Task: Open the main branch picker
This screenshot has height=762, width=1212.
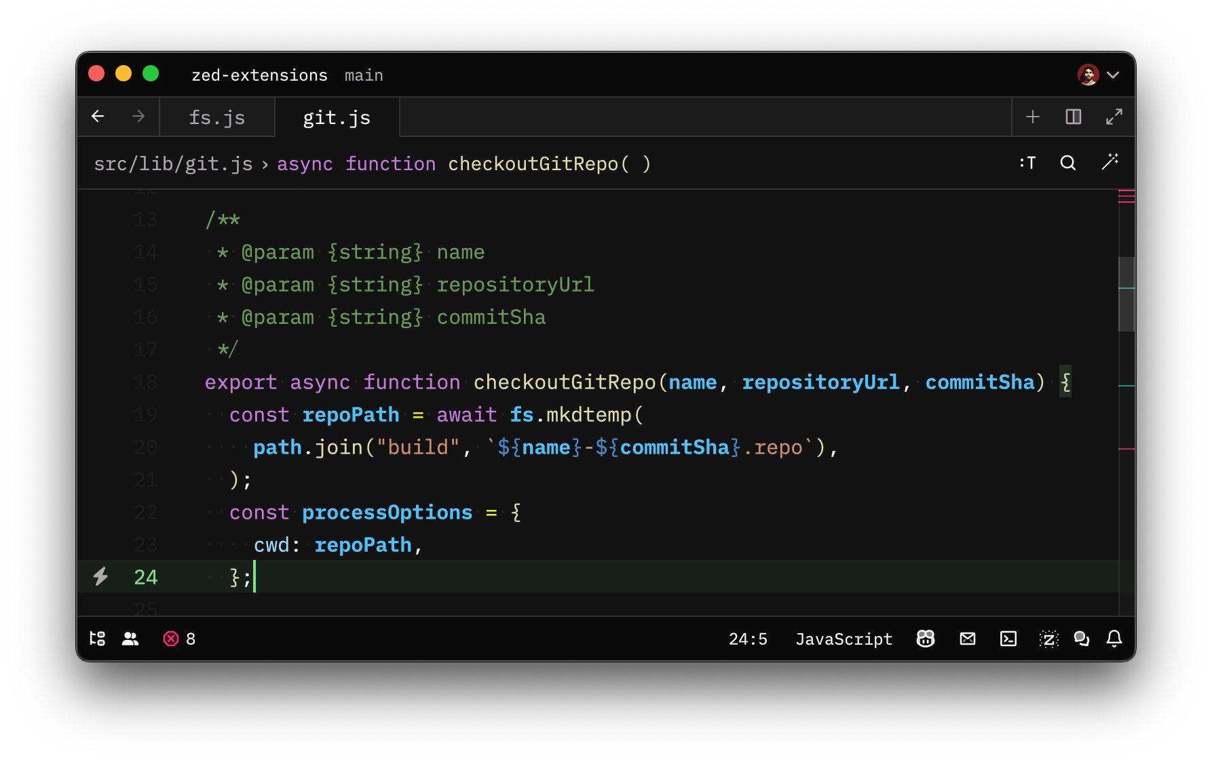Action: pyautogui.click(x=364, y=75)
